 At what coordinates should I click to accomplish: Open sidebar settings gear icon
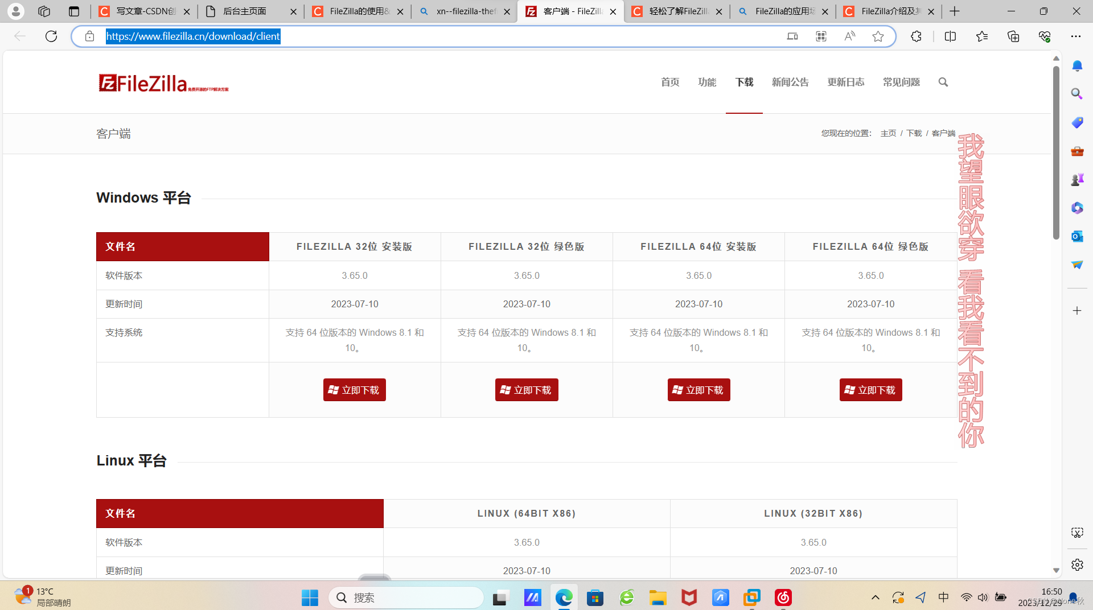(x=1077, y=564)
